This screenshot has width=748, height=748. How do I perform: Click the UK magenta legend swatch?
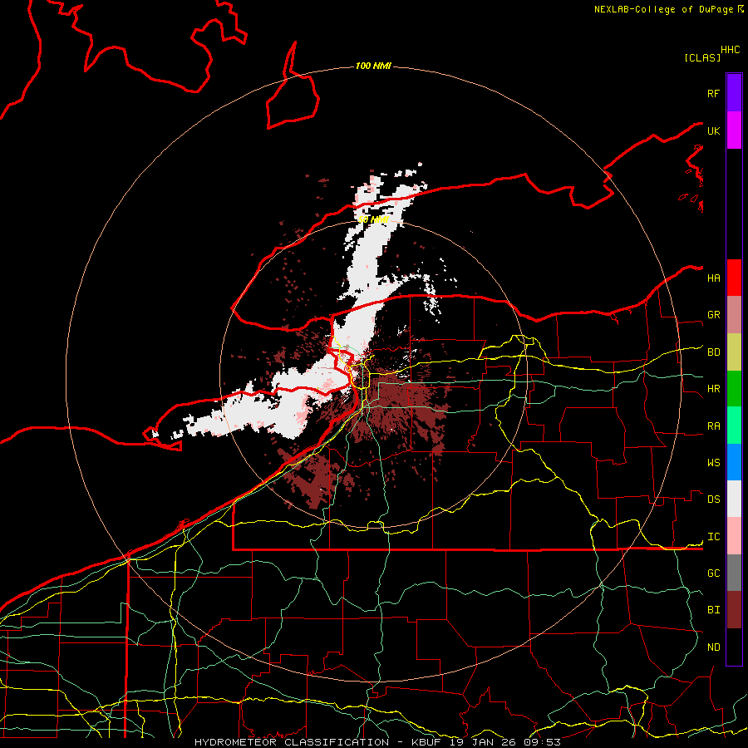(734, 130)
